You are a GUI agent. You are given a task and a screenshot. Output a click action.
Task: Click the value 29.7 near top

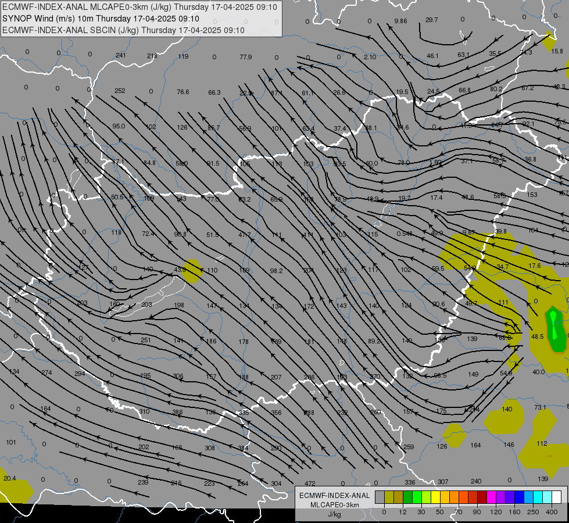431,20
